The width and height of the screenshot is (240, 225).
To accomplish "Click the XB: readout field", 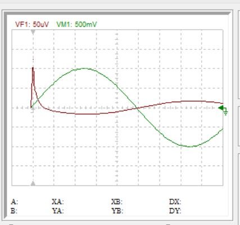I will (117, 202).
